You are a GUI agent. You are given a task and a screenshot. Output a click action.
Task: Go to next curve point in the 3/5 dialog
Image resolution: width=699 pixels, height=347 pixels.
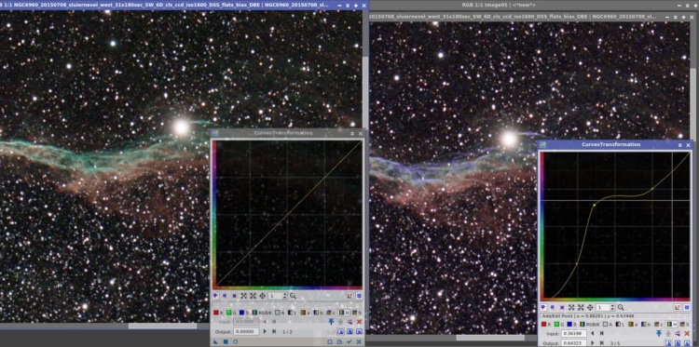[593, 343]
